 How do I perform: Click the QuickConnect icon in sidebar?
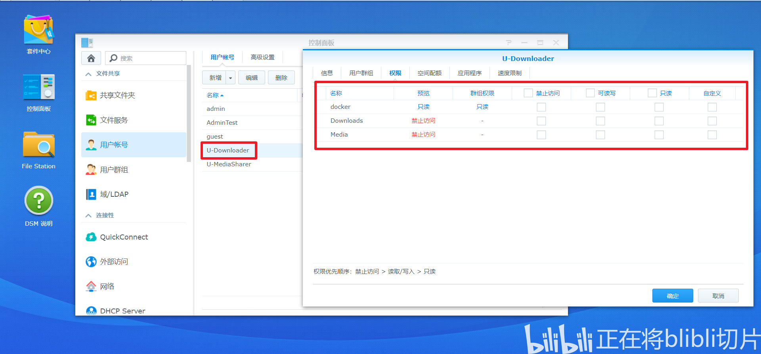tap(91, 237)
